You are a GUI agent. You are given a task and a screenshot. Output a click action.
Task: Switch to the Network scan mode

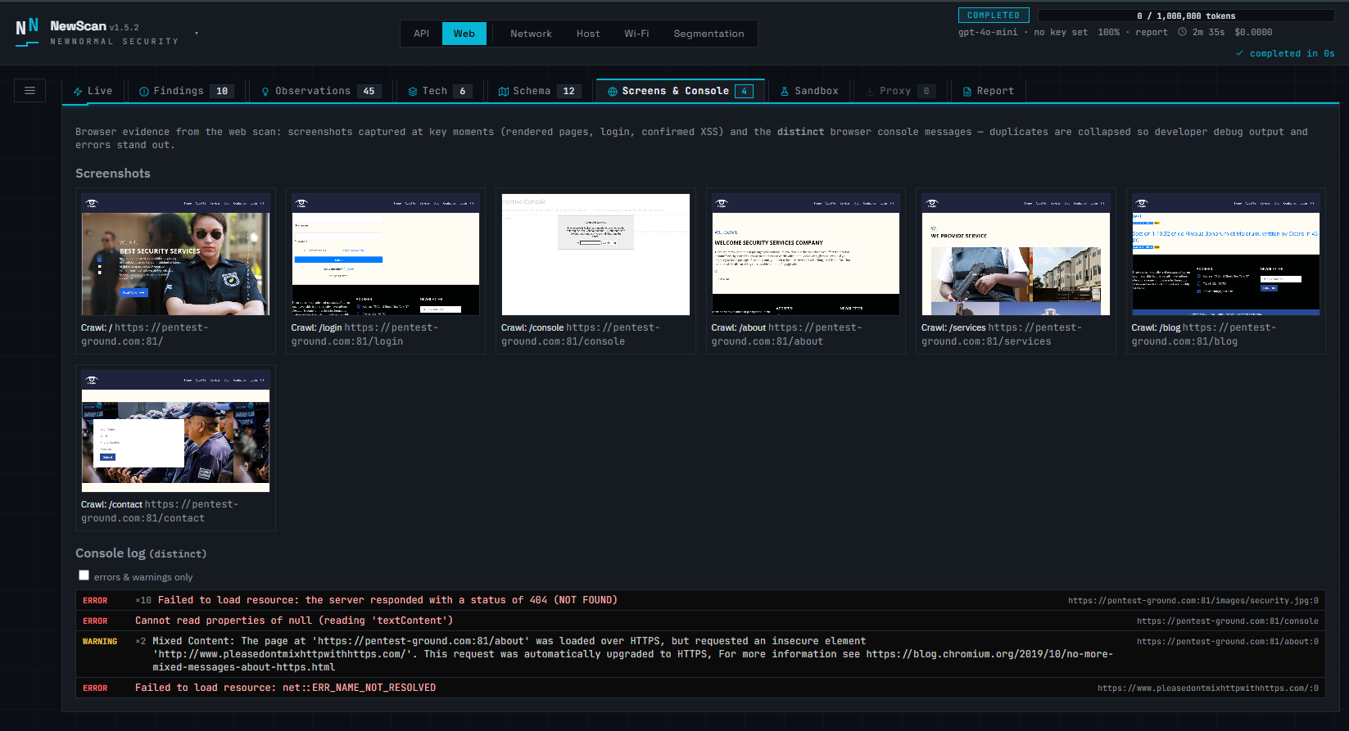[531, 34]
